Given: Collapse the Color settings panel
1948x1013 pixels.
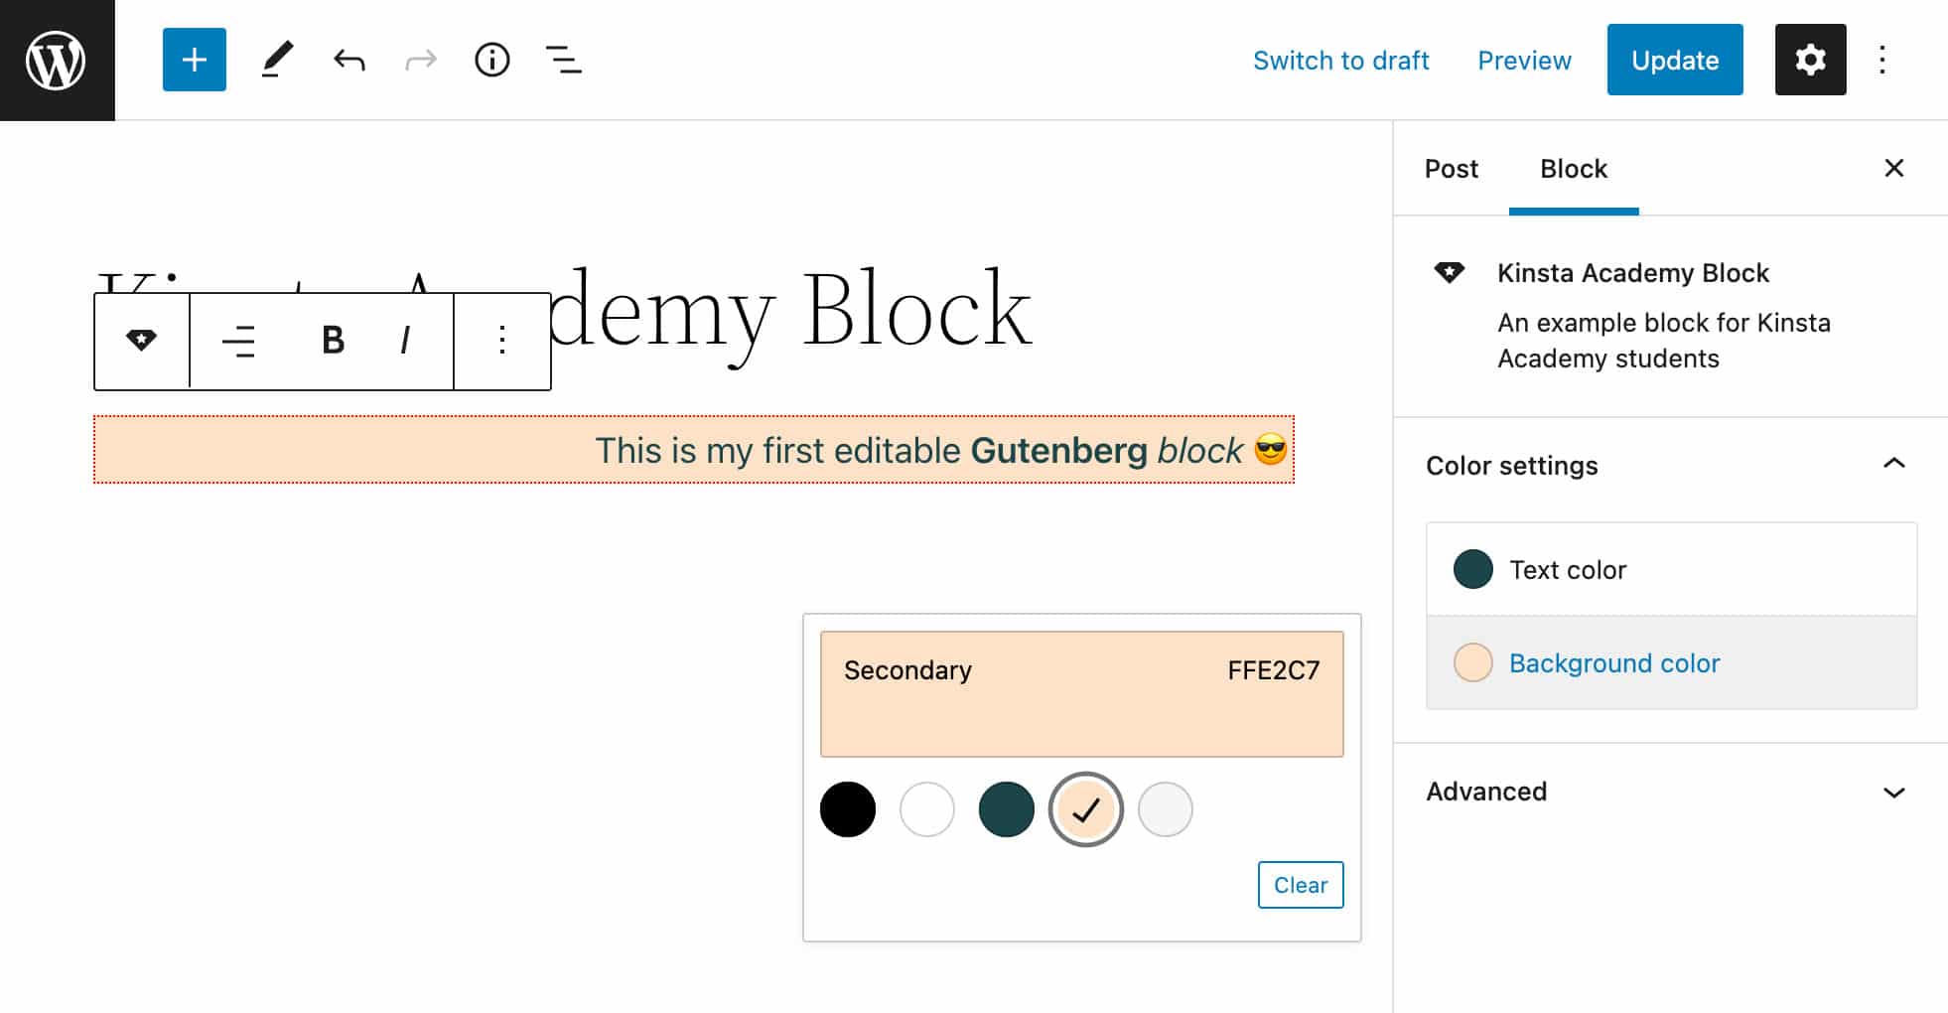Looking at the screenshot, I should coord(1893,464).
